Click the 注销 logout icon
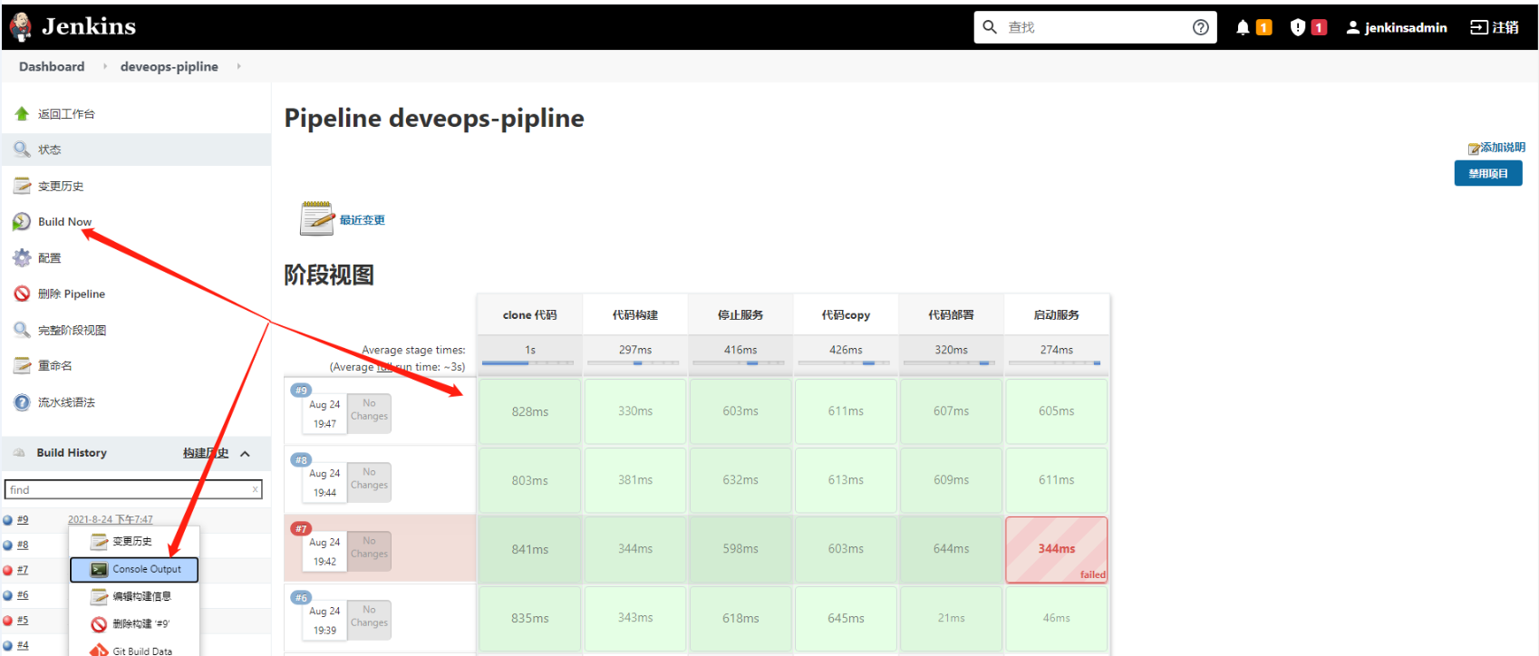This screenshot has height=656, width=1539. [1479, 27]
